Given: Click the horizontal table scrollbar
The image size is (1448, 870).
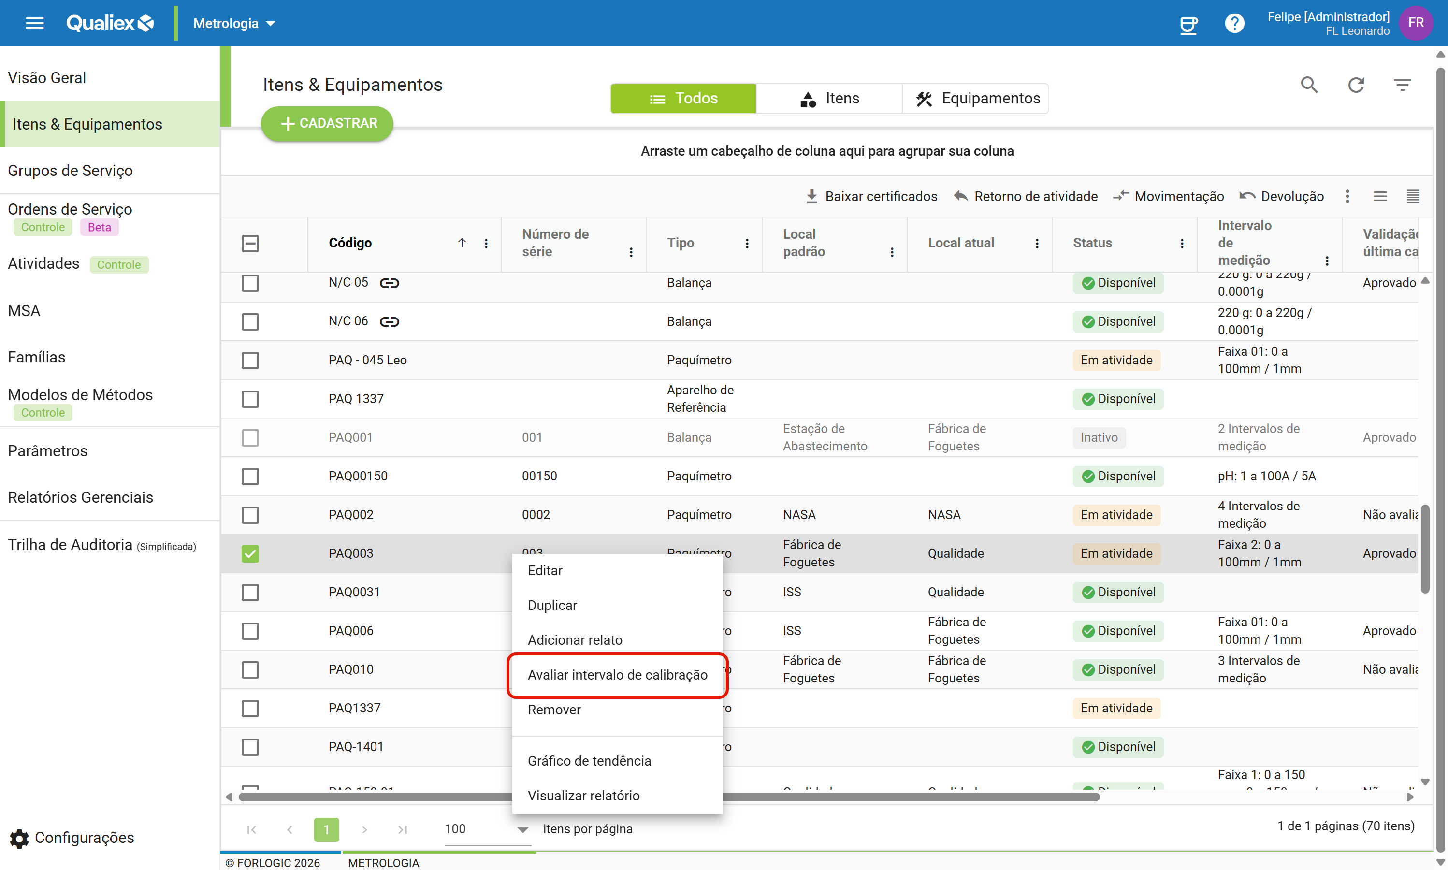Looking at the screenshot, I should click(x=668, y=797).
